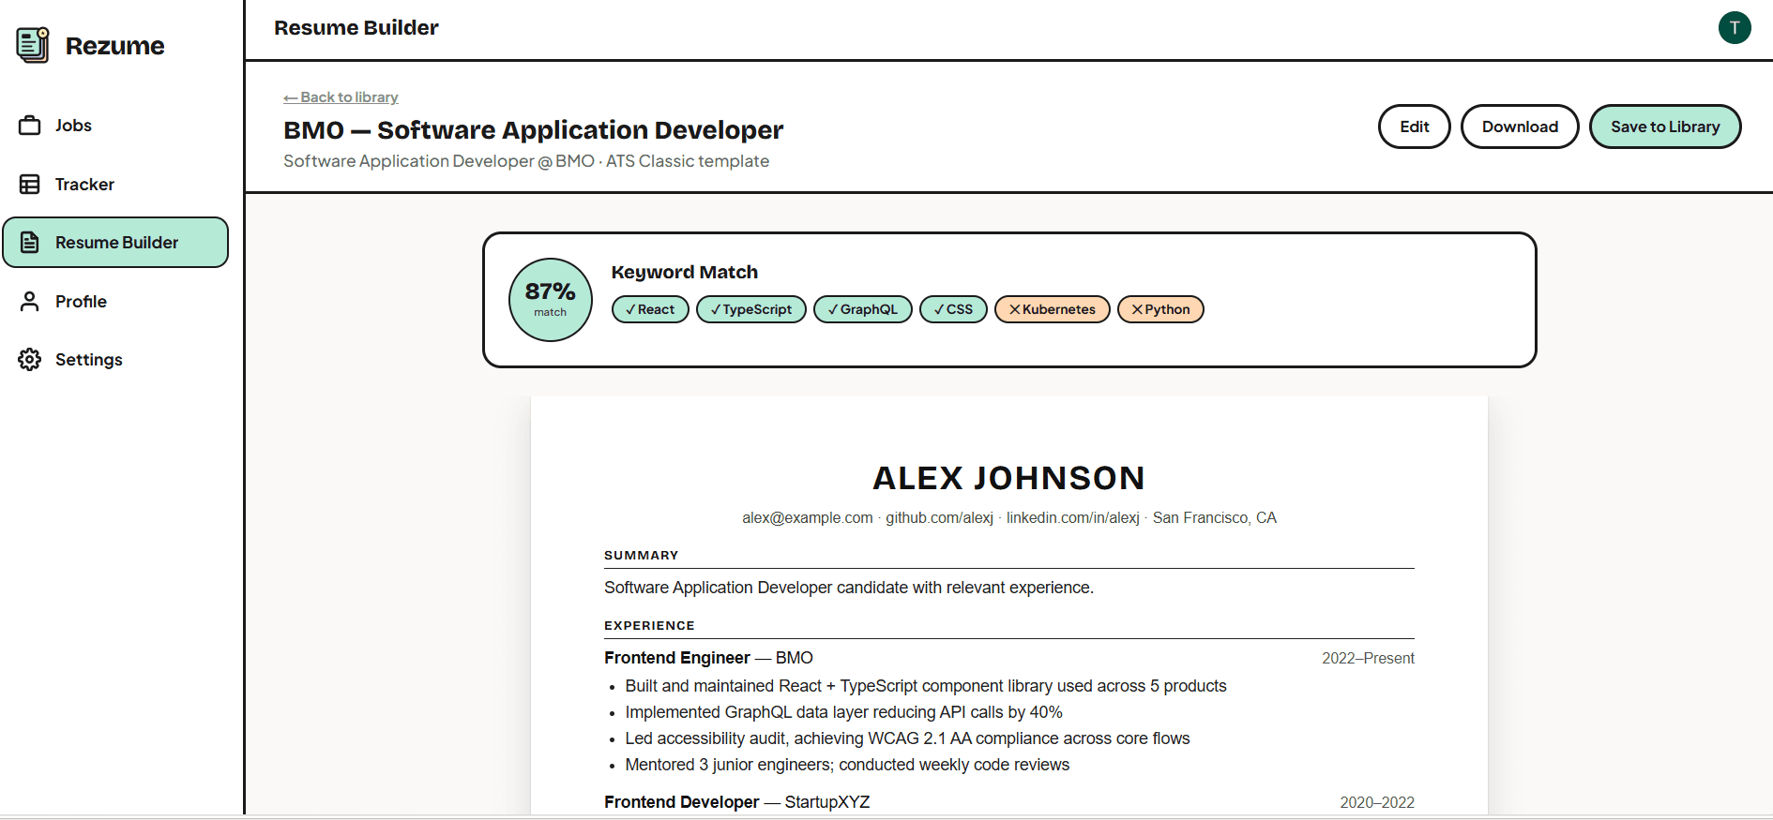Click the Jobs briefcase icon
The image size is (1773, 820).
click(x=30, y=126)
